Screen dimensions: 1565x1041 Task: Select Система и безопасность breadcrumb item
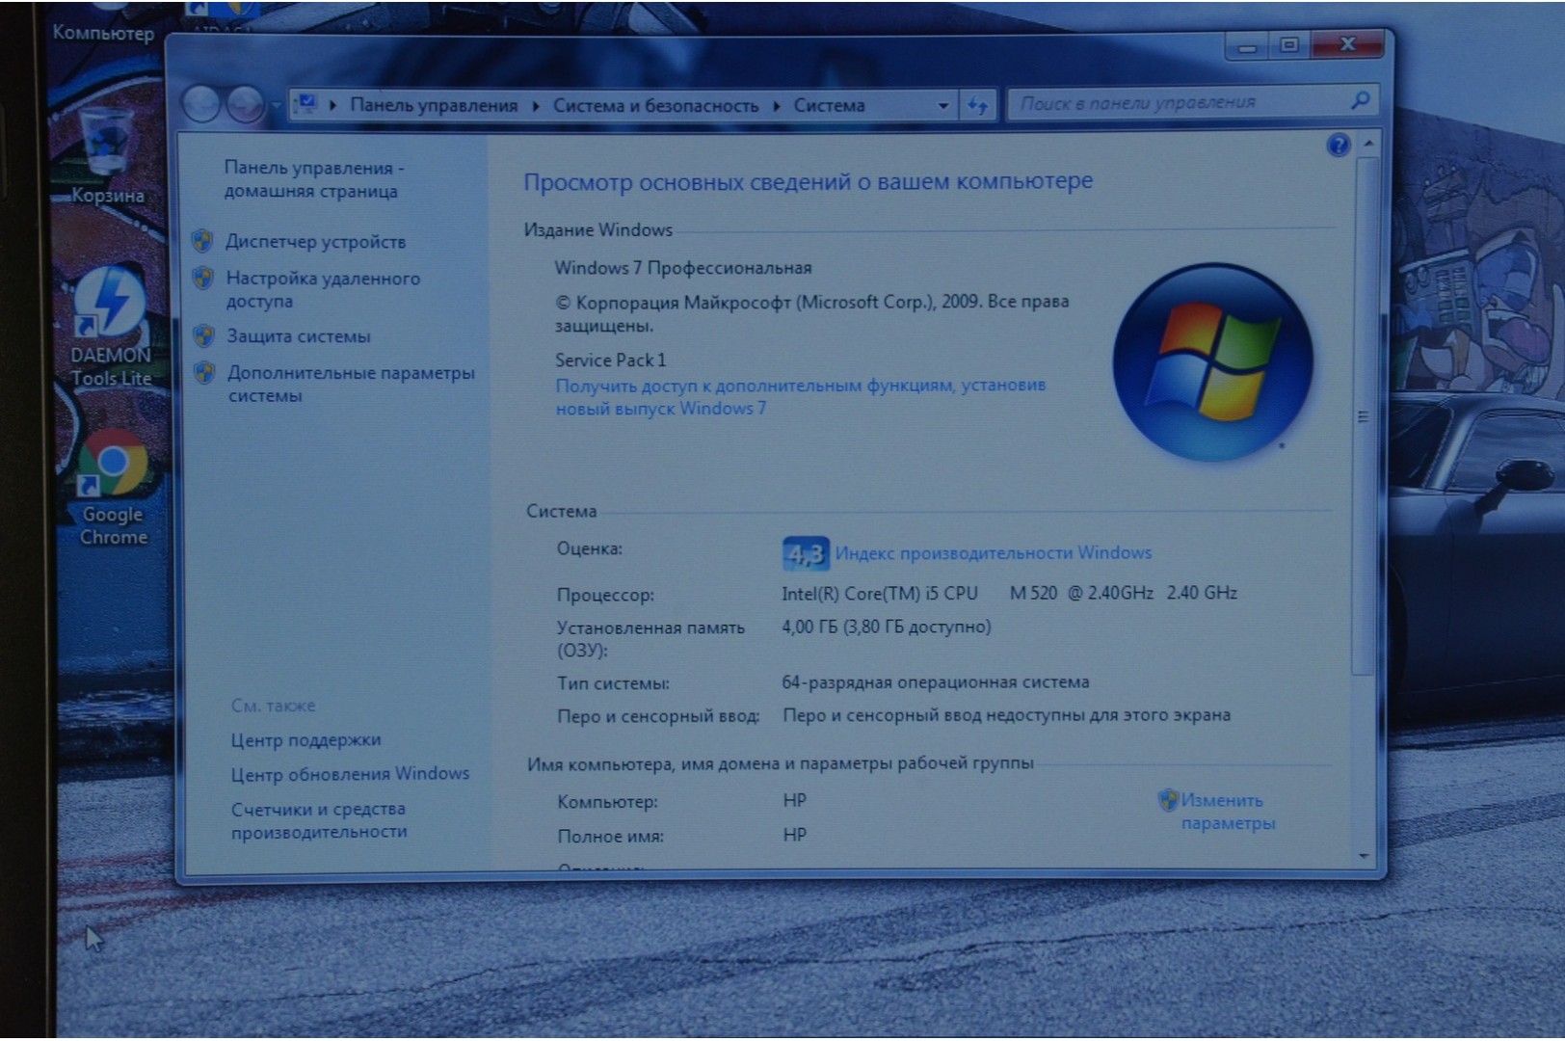pyautogui.click(x=655, y=106)
